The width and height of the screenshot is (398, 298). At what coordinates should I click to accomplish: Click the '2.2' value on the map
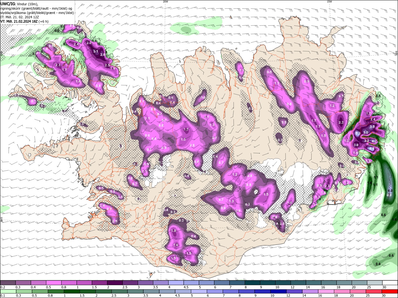point(341,122)
